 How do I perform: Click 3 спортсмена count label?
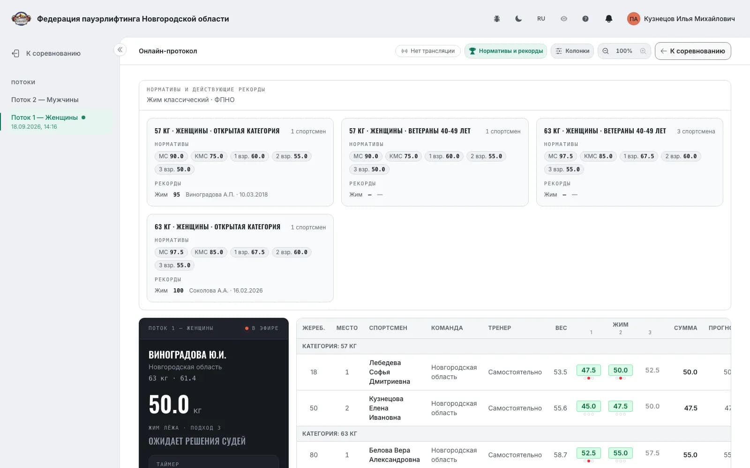[696, 132]
